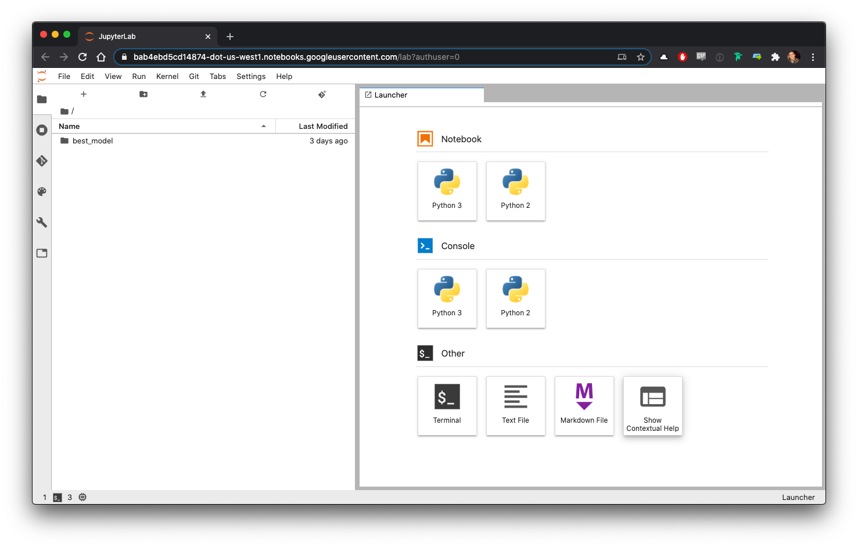Create a new Markdown File
This screenshot has height=547, width=858.
584,406
